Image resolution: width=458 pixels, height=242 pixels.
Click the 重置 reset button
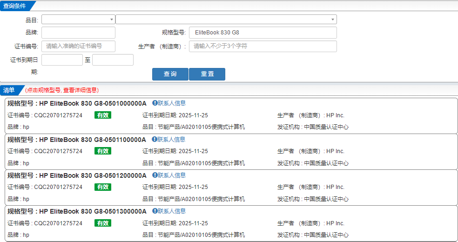coord(207,74)
